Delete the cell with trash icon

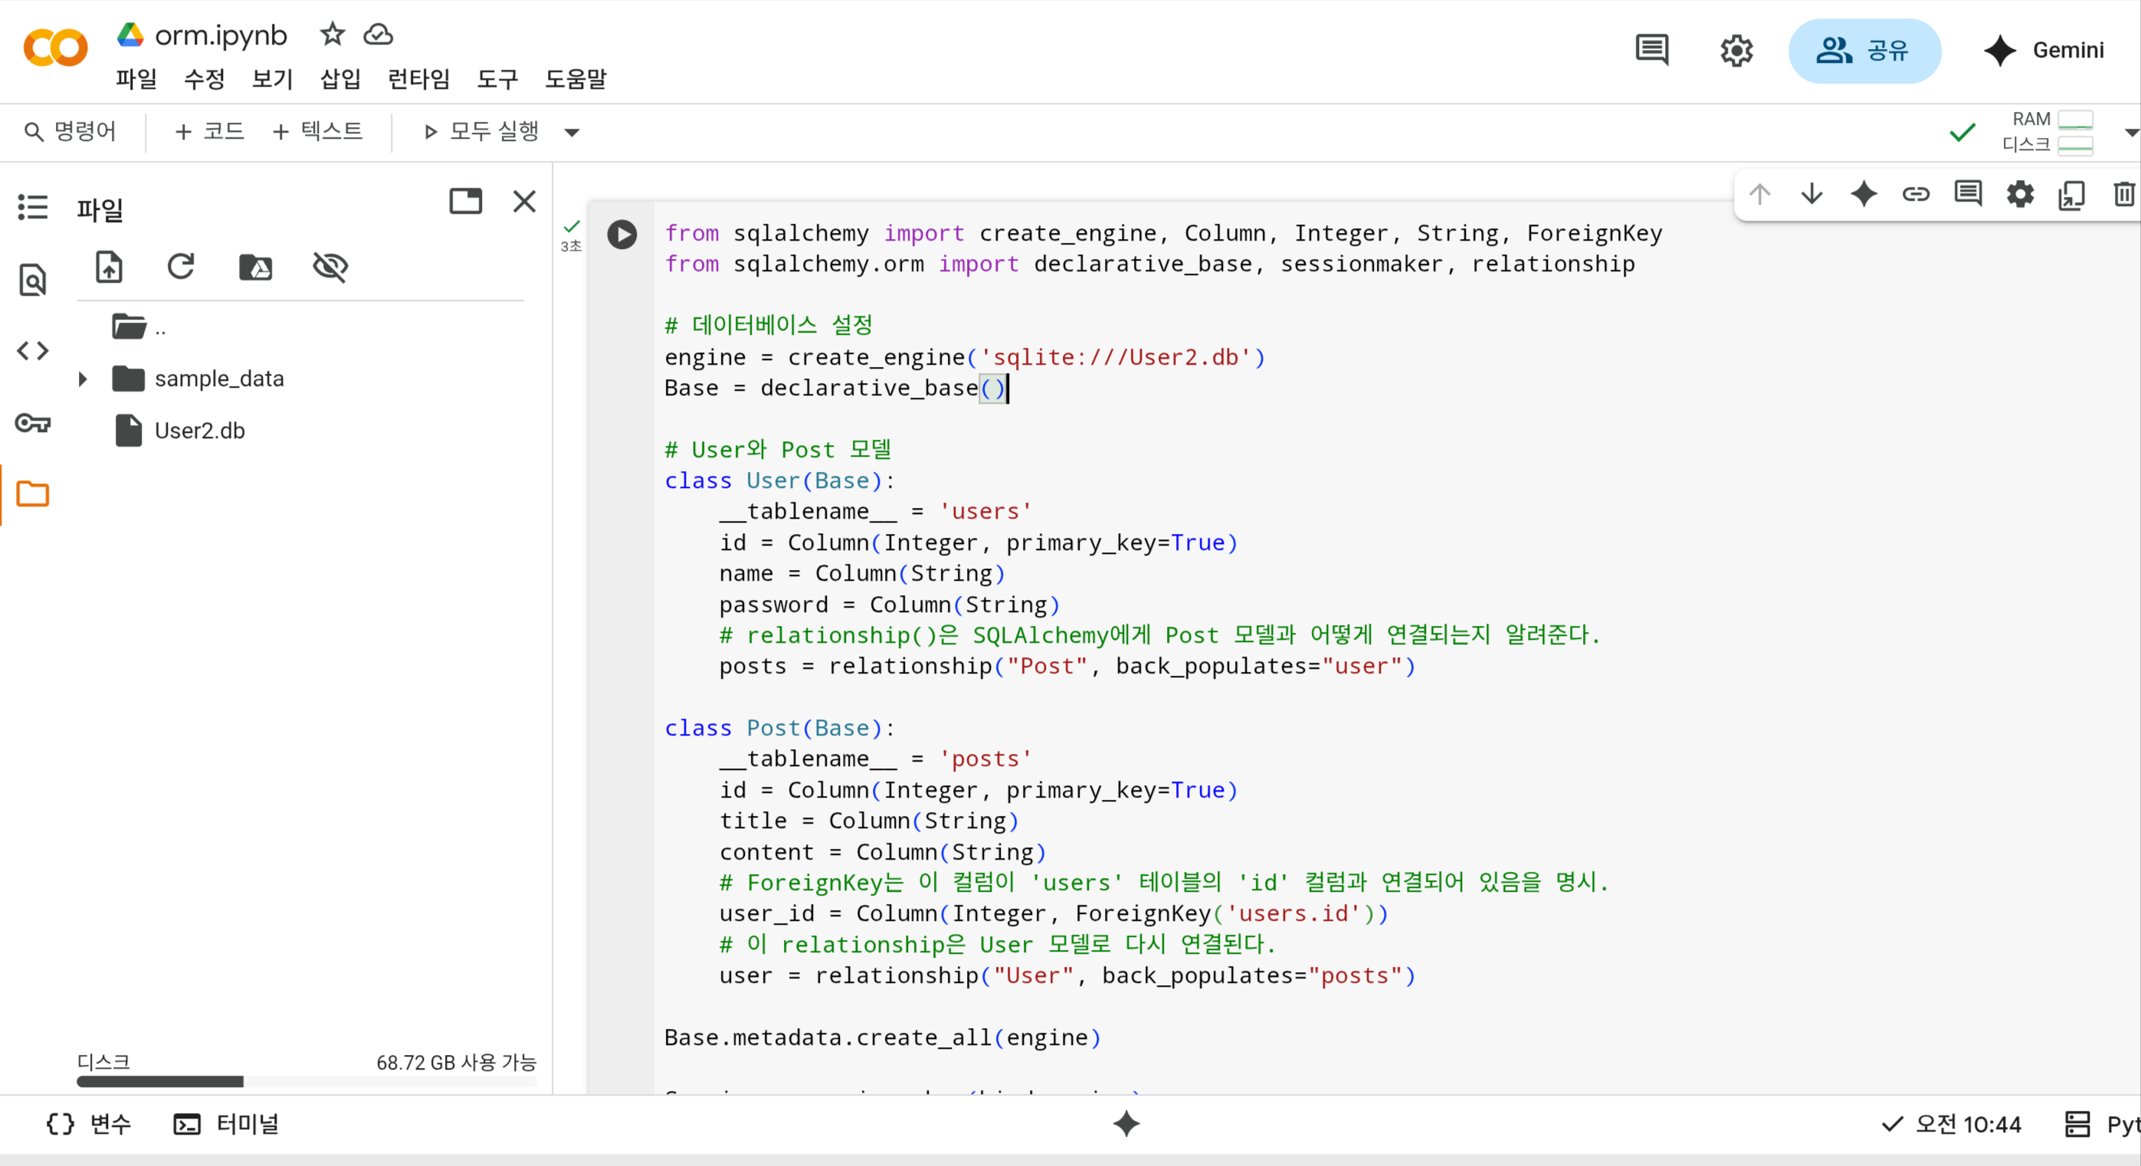click(2123, 195)
